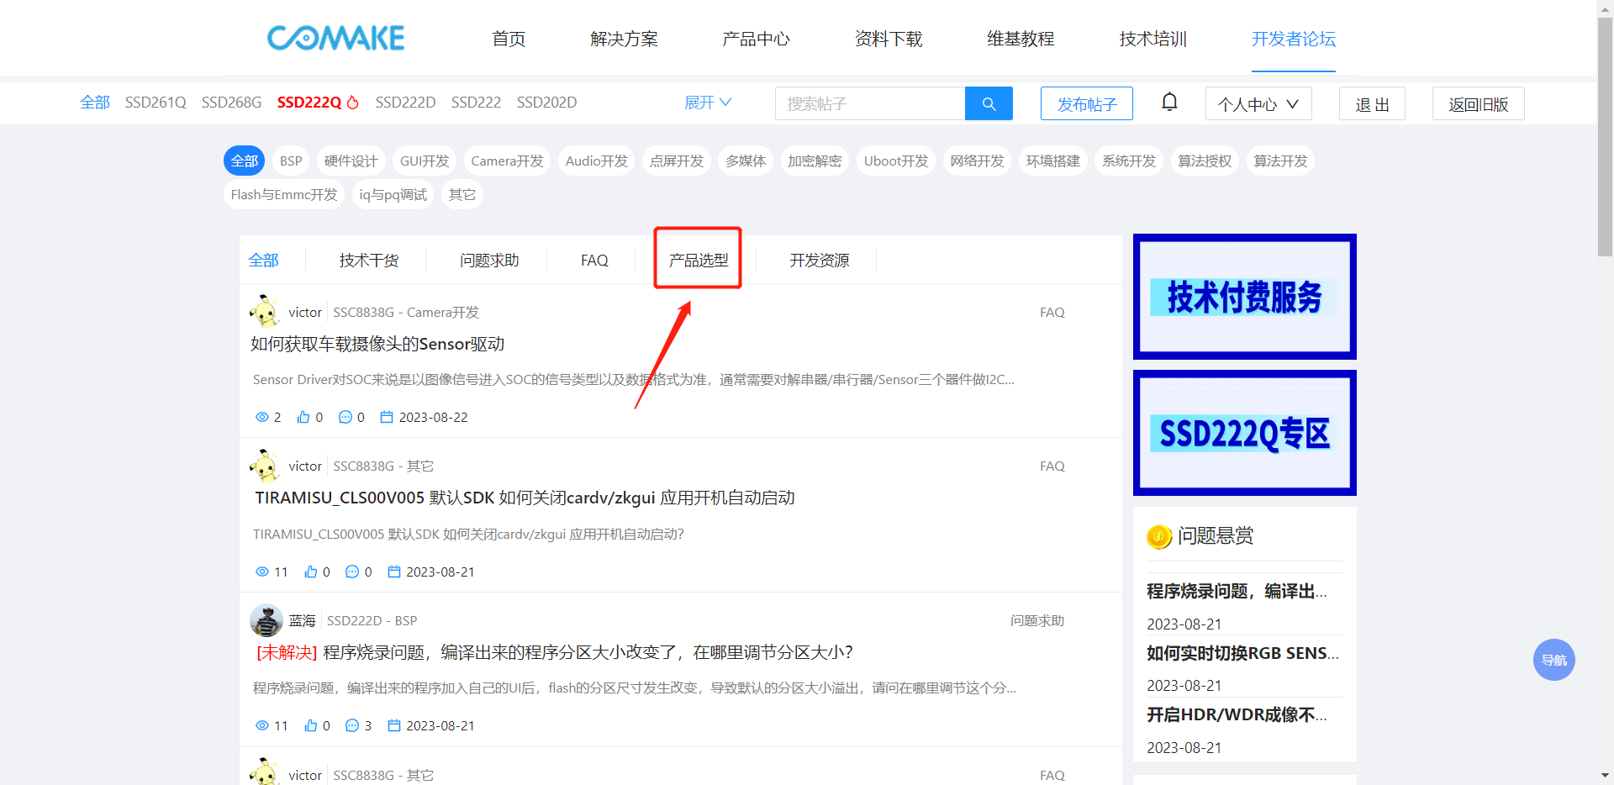
Task: Click the COMAKE logo
Action: click(335, 38)
